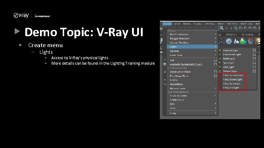Expand the Cameras submenu arrow

click(x=216, y=51)
